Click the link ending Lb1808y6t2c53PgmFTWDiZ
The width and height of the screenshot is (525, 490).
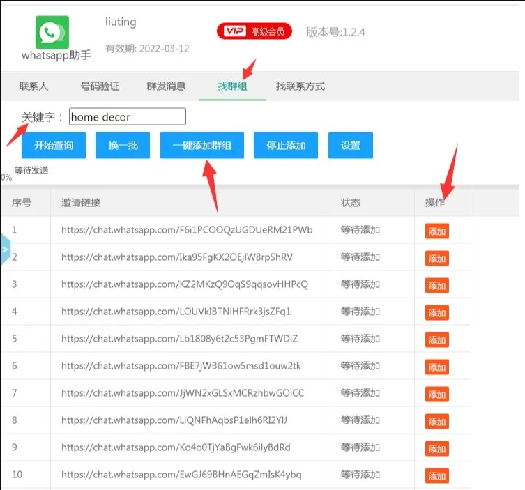pyautogui.click(x=179, y=338)
